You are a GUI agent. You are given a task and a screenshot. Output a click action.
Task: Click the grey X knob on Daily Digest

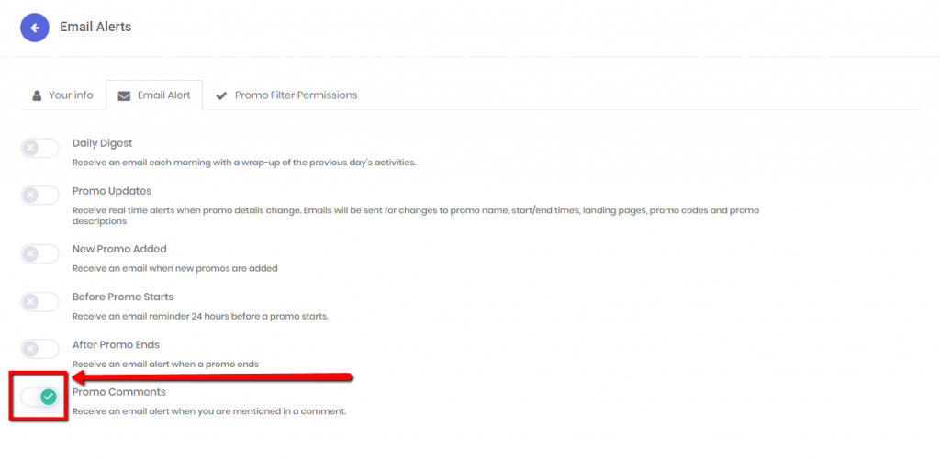pyautogui.click(x=30, y=148)
